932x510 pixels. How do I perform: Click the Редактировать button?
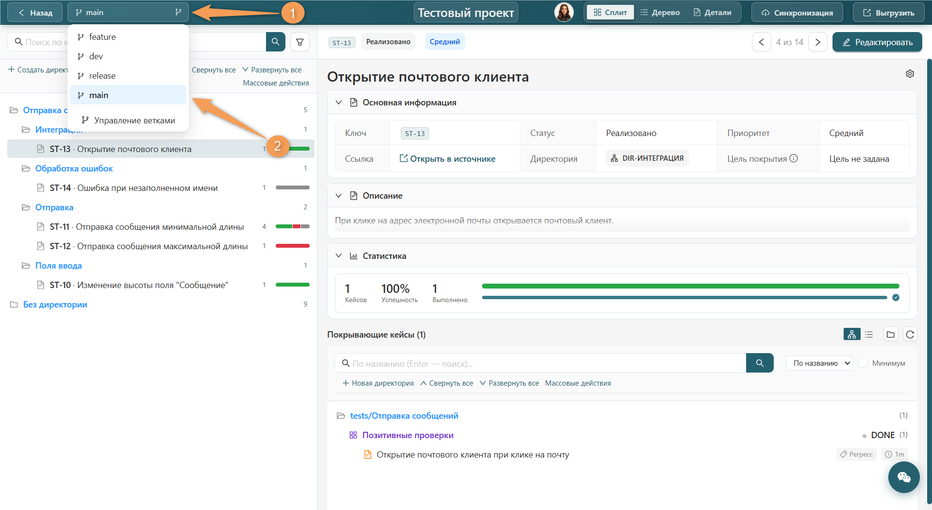[x=877, y=42]
